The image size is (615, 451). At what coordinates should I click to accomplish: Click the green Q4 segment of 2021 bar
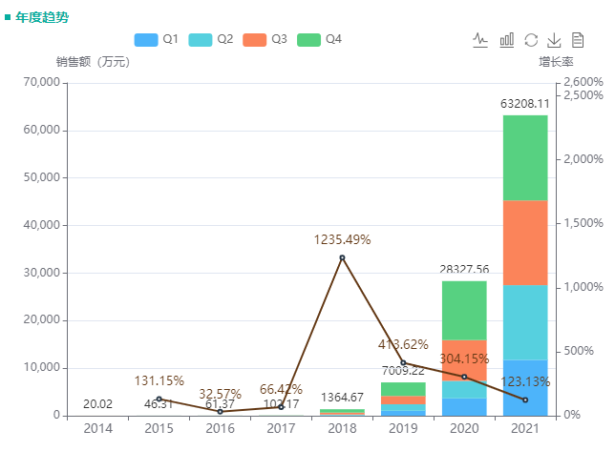click(525, 157)
